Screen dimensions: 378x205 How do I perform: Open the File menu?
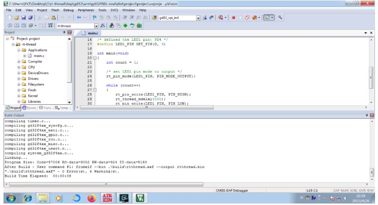[x=8, y=10]
